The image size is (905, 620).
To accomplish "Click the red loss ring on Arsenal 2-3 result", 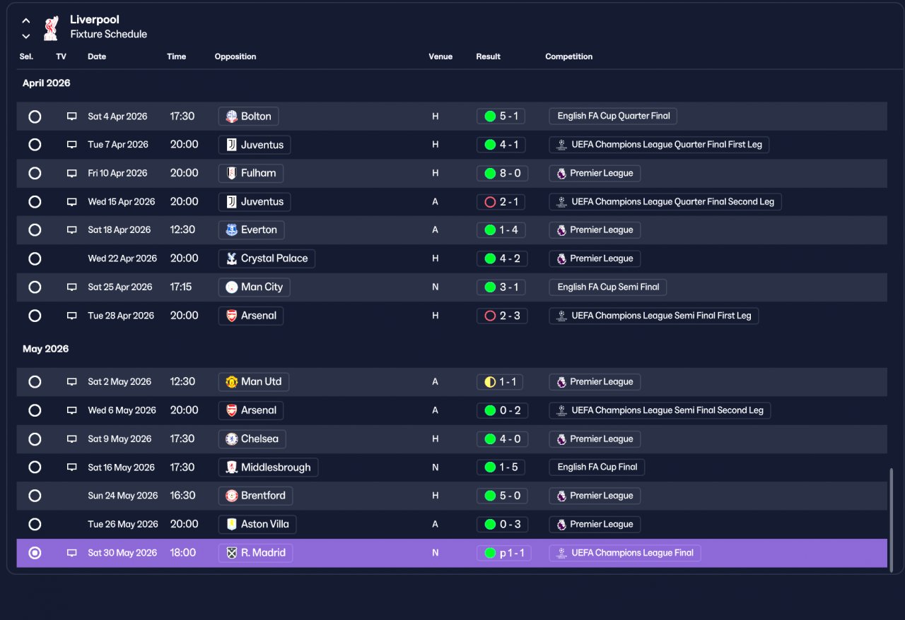I will [x=490, y=316].
